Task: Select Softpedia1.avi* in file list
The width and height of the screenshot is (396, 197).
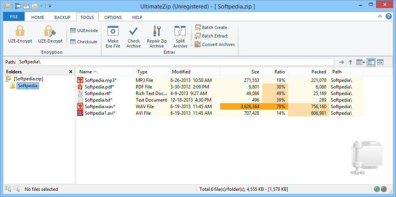Action: [100, 113]
